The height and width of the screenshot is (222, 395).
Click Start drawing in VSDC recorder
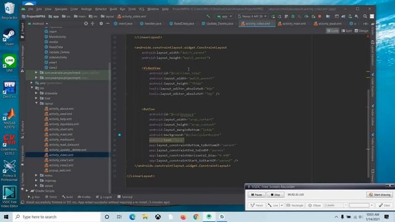click(x=380, y=195)
